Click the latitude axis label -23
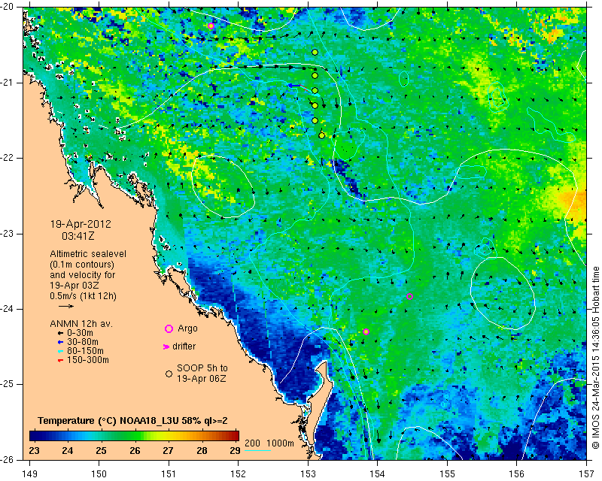 pos(8,234)
